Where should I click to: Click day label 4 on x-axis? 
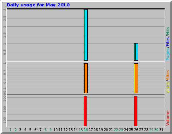tap(25, 130)
